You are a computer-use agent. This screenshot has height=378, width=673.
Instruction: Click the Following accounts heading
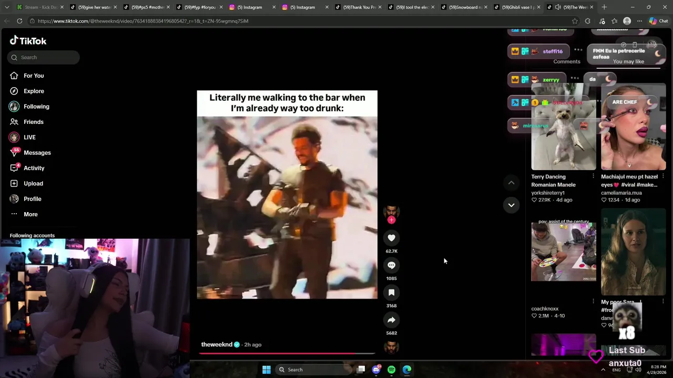[32, 235]
